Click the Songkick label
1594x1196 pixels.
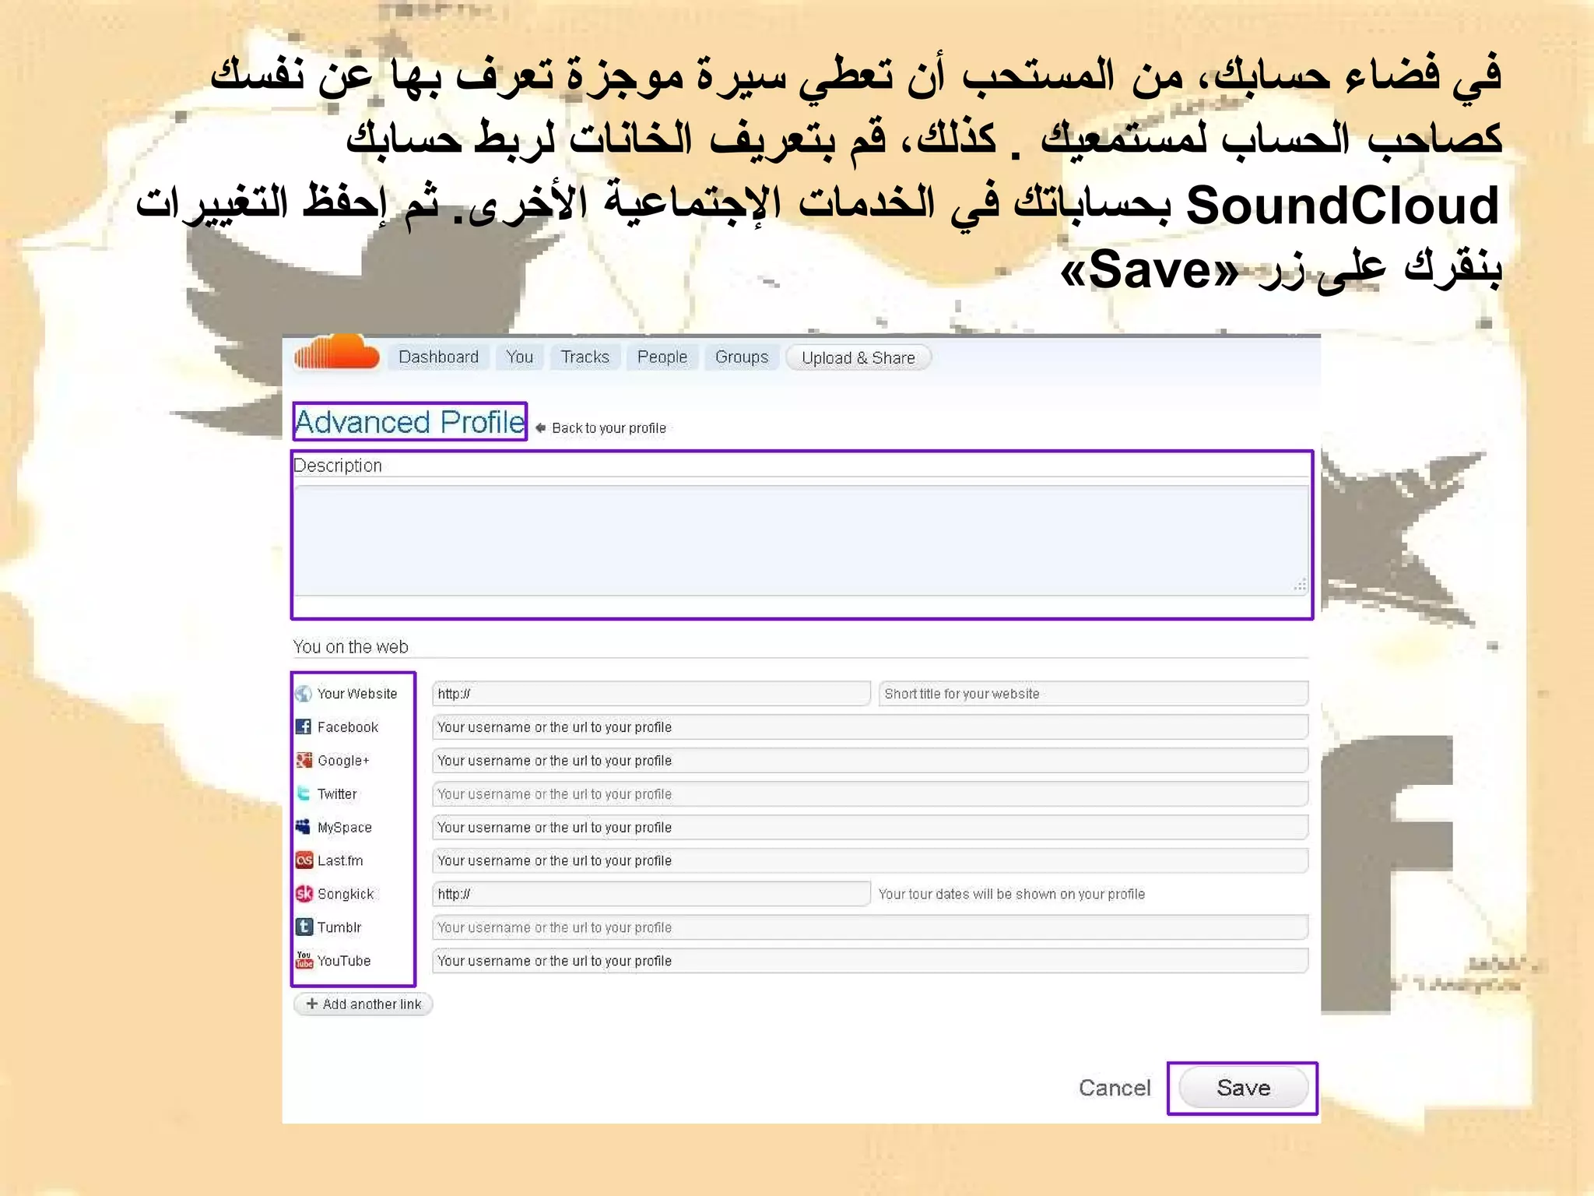(x=346, y=894)
